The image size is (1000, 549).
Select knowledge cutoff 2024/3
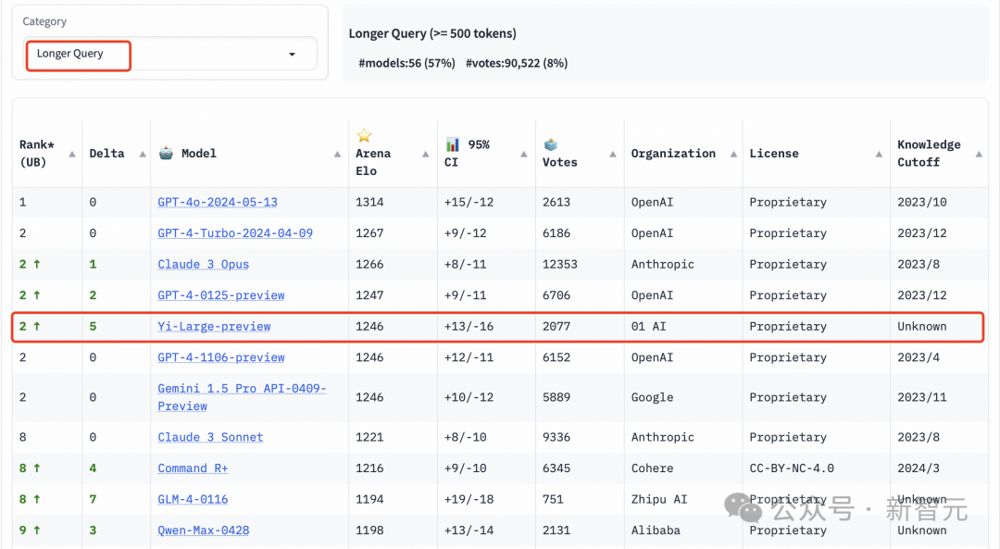pos(919,468)
